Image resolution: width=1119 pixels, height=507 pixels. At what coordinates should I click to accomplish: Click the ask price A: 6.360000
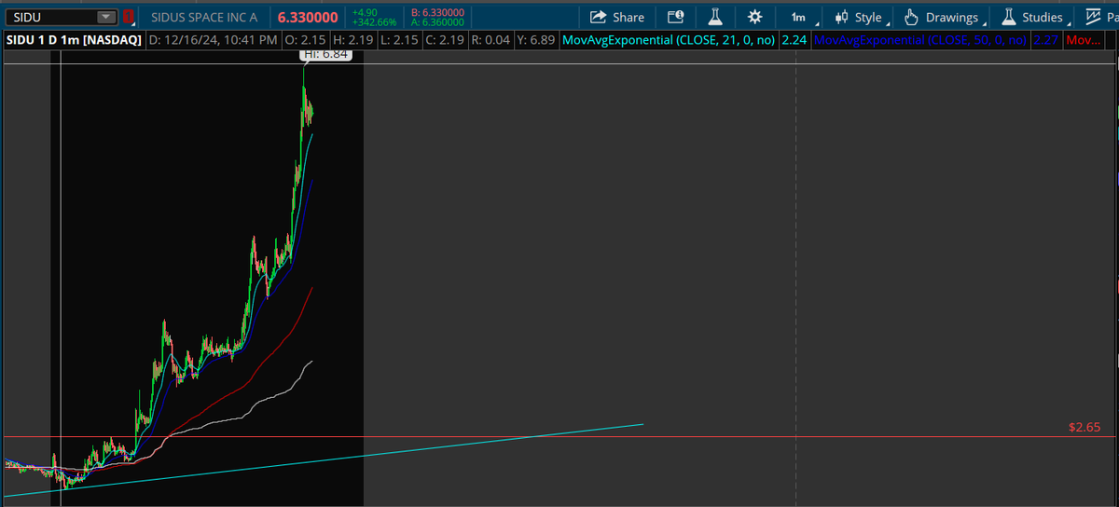point(437,21)
